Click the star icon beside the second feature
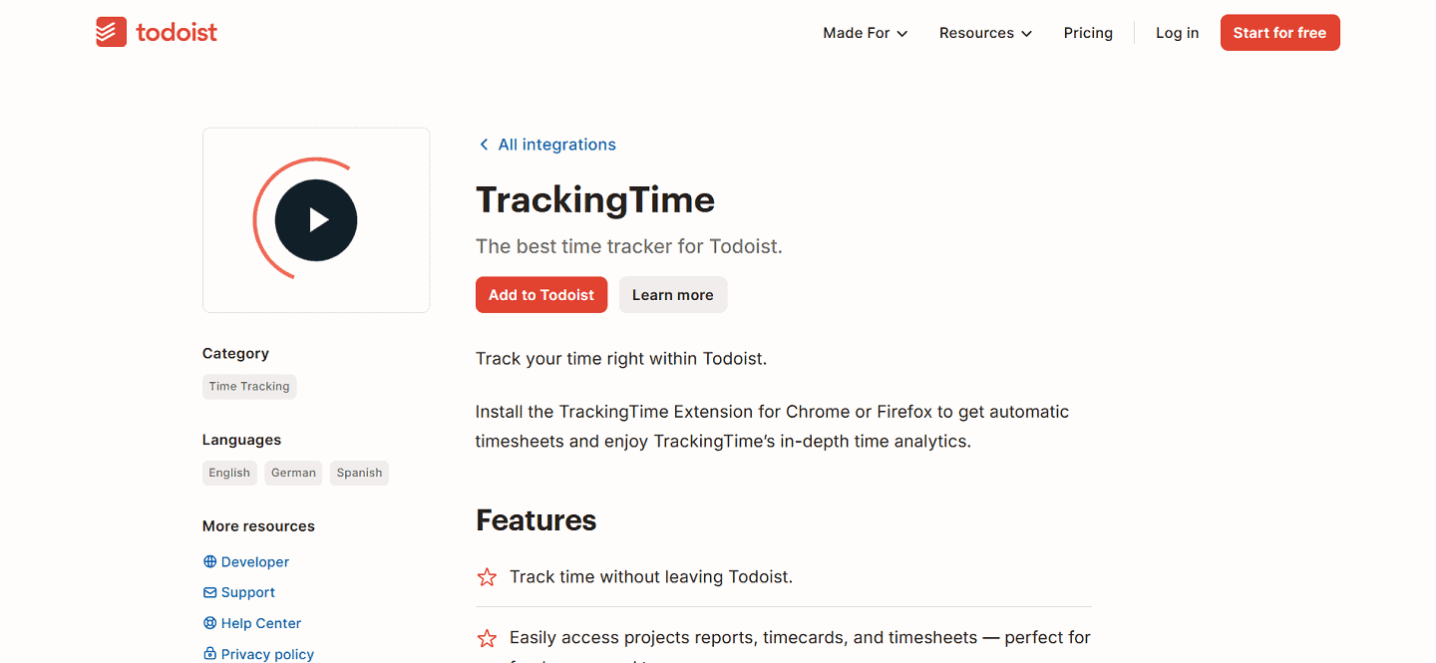 coord(487,638)
